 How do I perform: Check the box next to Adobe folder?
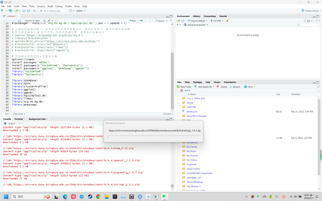coord(179,103)
